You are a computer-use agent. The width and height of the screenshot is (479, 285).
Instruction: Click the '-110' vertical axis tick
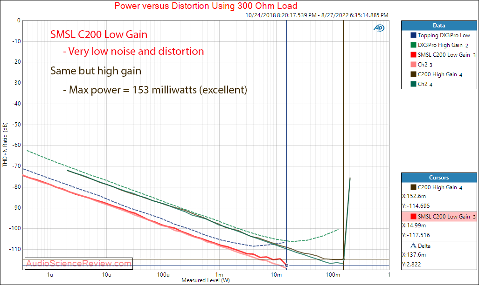(15, 249)
